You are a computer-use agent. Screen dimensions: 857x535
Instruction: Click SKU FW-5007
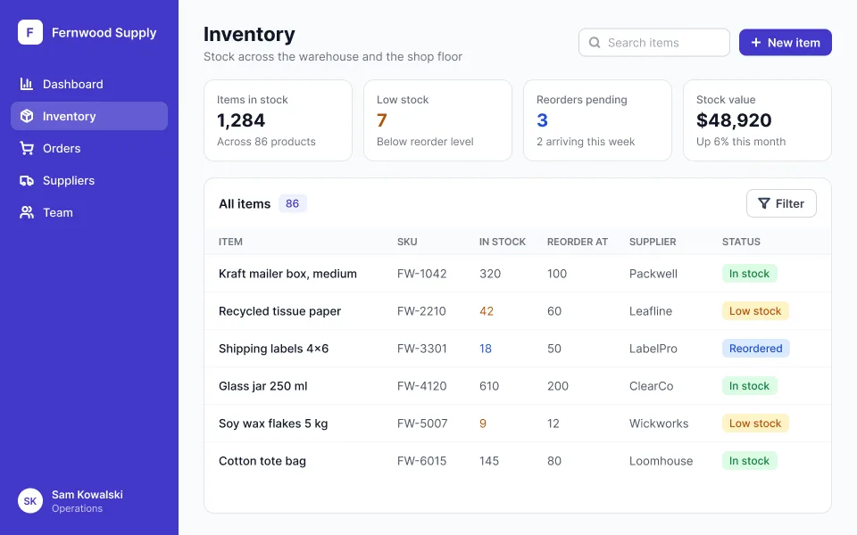click(x=422, y=424)
